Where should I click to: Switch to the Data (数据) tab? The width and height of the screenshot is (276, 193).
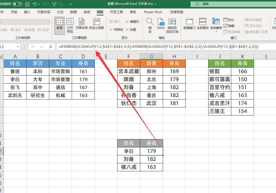[x=73, y=12]
